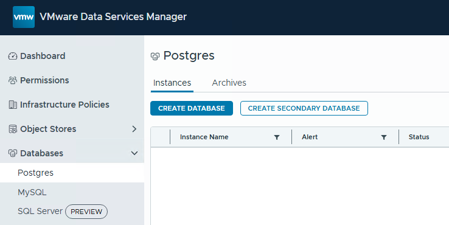Viewport: 449px width, 225px height.
Task: Switch to the Archives tab
Action: pos(229,83)
